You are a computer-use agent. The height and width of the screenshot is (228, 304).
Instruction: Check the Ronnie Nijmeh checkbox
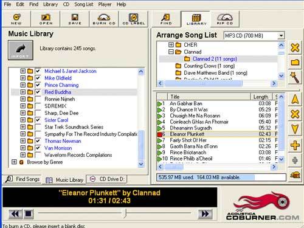[x=38, y=99]
